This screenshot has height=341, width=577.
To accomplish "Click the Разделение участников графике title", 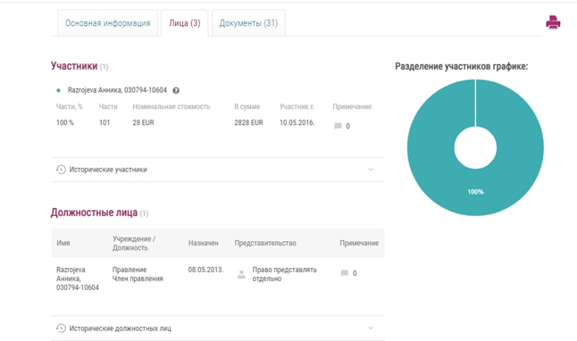I will coord(462,66).
